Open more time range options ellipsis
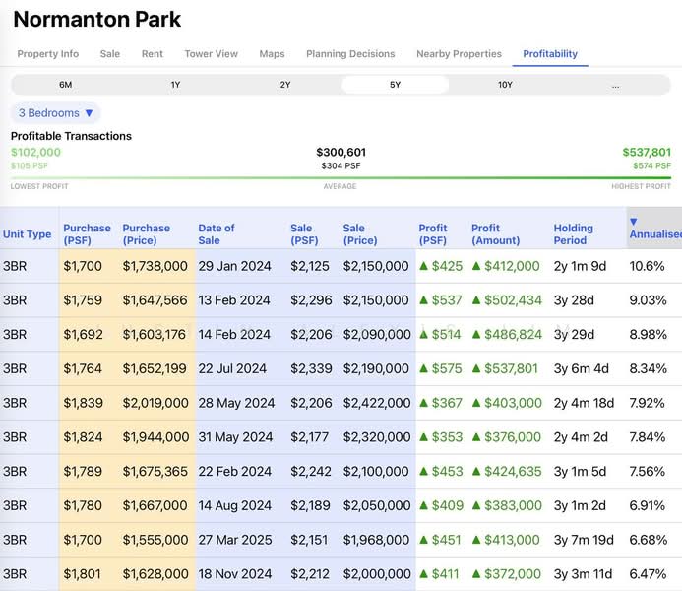The height and width of the screenshot is (591, 682). pos(615,85)
